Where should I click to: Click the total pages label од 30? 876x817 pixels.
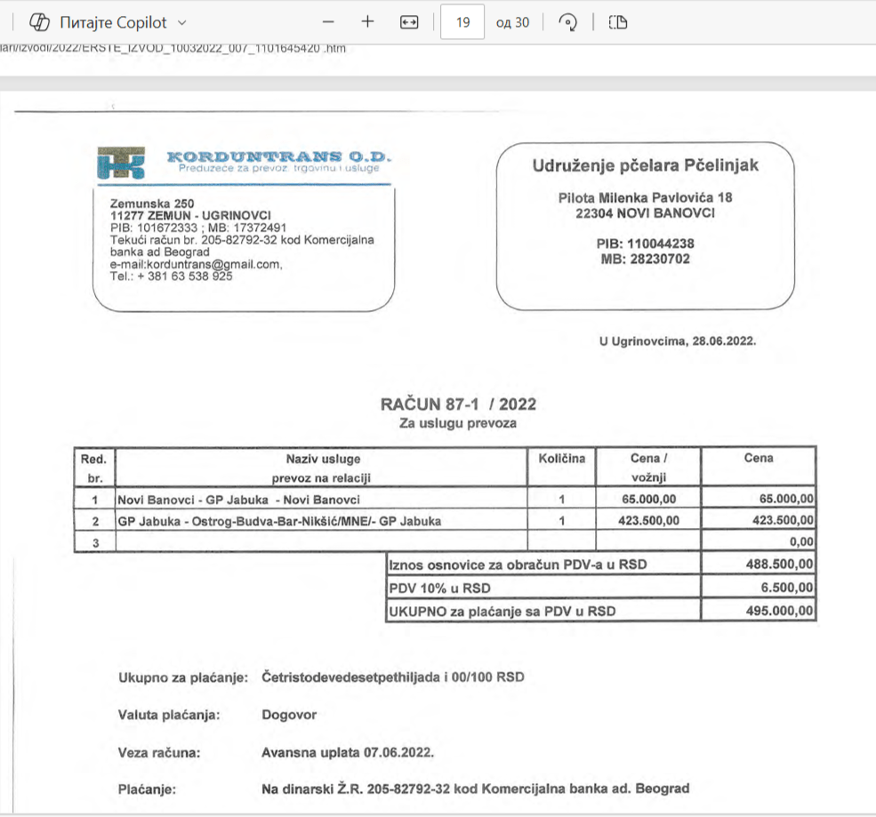pos(512,22)
